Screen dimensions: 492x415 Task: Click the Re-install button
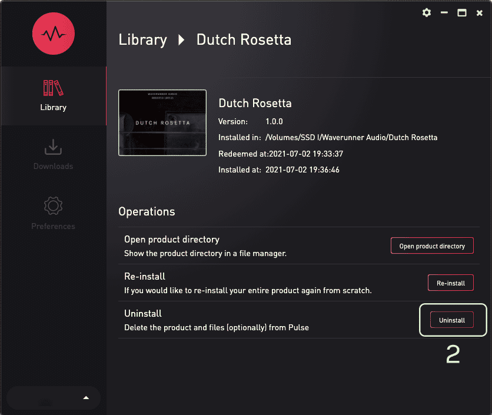tap(451, 283)
